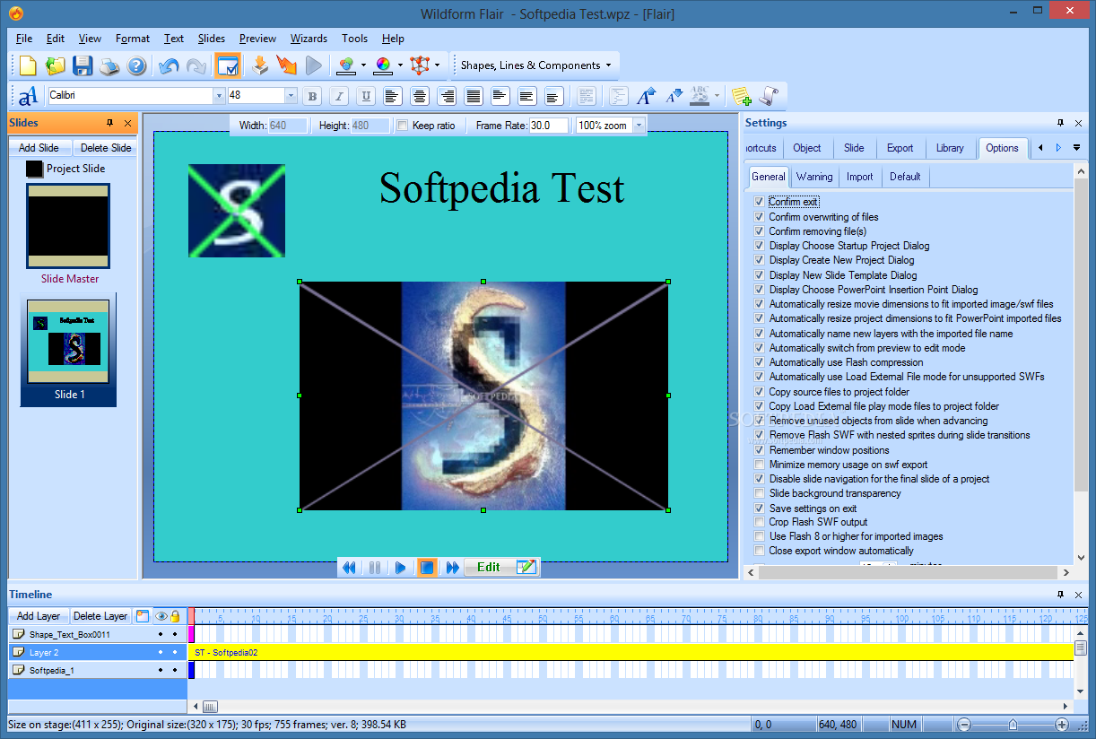The height and width of the screenshot is (739, 1096).
Task: Uncheck Confirm exit
Action: pos(760,203)
